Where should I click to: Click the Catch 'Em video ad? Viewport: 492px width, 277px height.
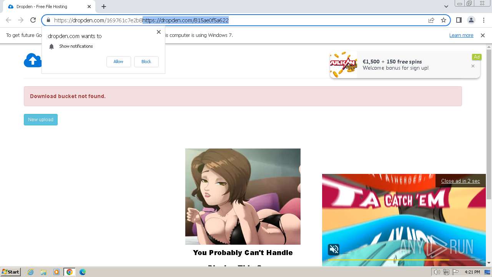(x=404, y=220)
